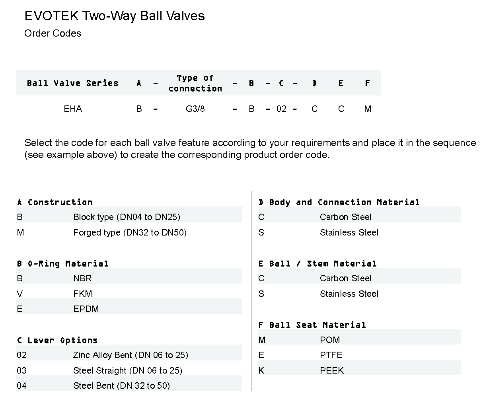
Task: Select the FKM O-ring option
Action: tap(82, 294)
